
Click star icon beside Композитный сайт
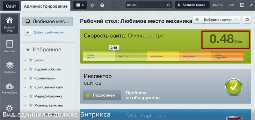point(31,87)
